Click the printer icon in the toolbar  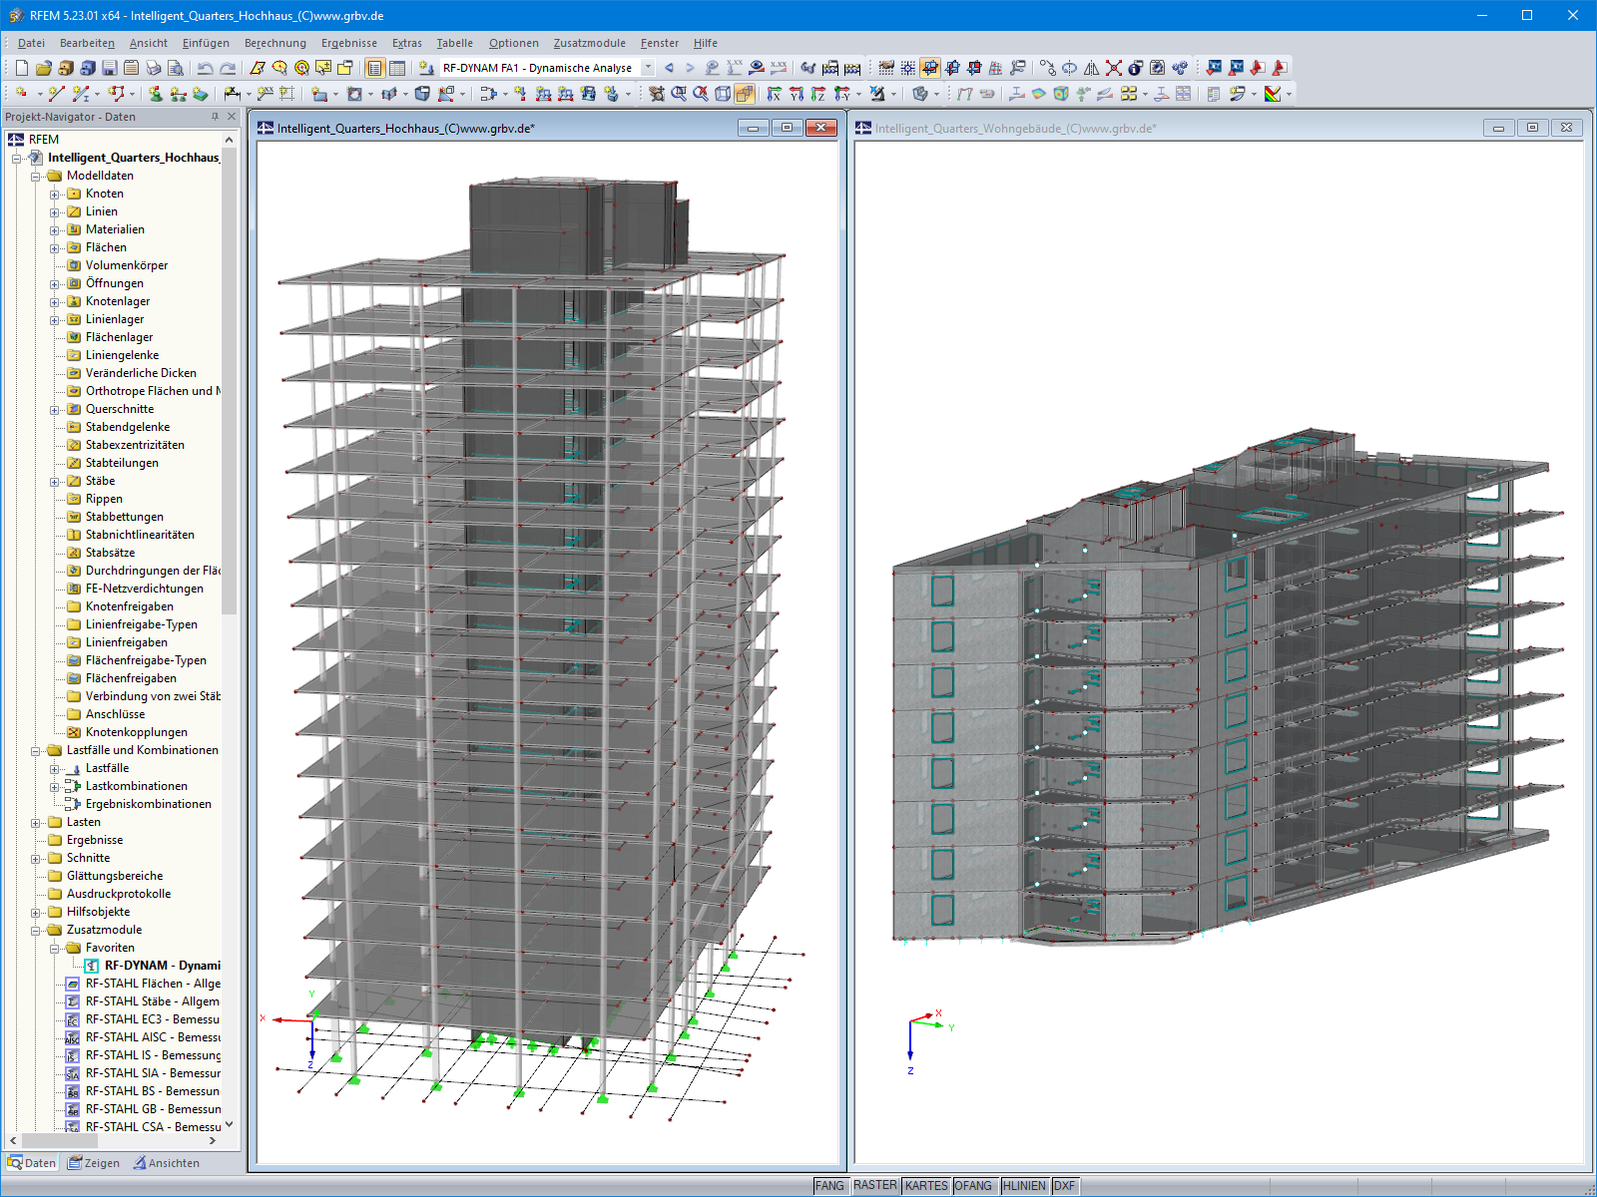click(154, 68)
